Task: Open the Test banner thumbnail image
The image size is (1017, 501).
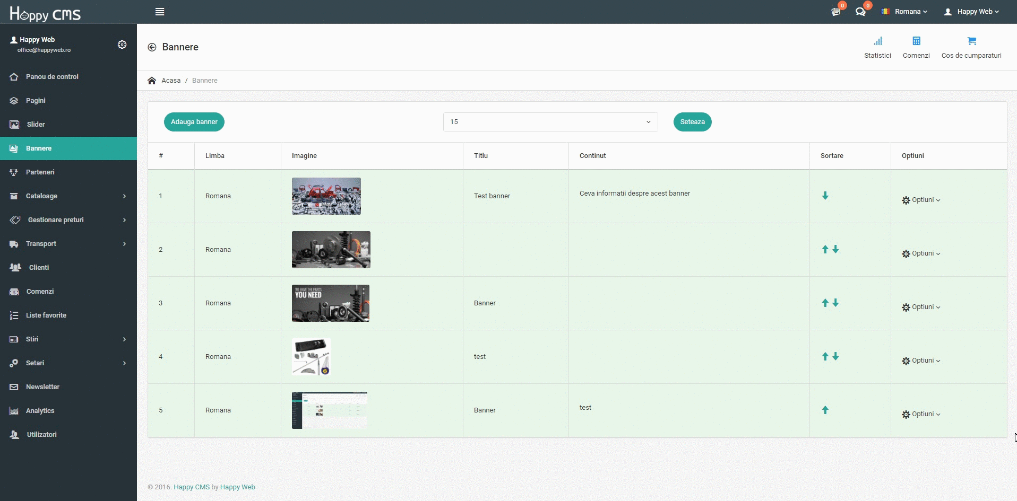Action: [x=326, y=196]
